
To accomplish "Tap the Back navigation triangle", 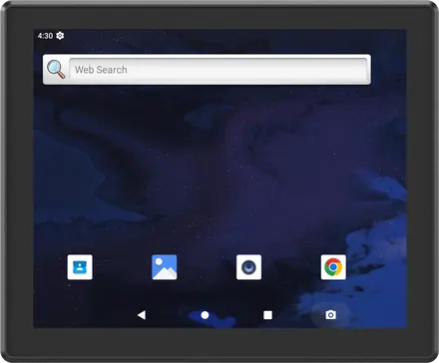I will [142, 315].
